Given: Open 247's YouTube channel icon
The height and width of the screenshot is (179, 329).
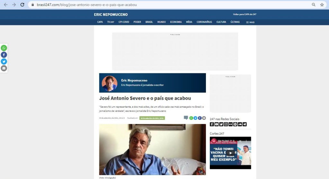Looking at the screenshot, I should coord(217,124).
